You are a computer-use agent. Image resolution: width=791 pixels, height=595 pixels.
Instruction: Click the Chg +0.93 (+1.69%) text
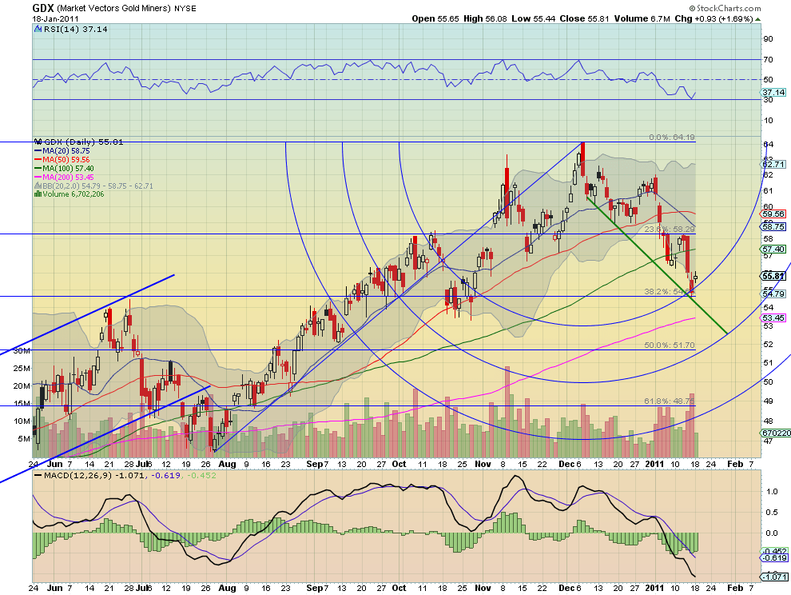[x=713, y=18]
